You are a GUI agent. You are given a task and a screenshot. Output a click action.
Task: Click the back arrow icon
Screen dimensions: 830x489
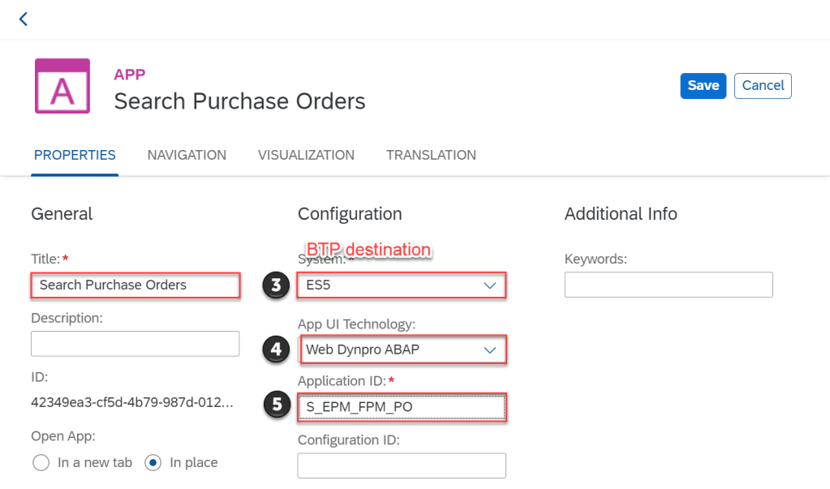click(24, 19)
